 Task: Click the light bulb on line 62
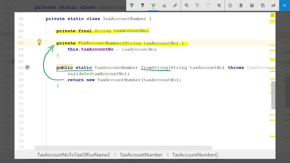pyautogui.click(x=39, y=42)
